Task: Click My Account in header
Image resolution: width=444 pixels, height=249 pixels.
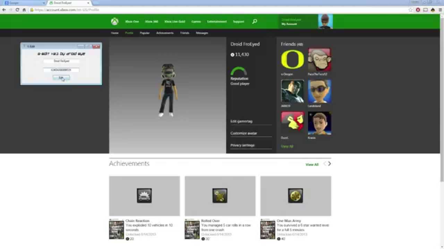Action: coord(289,24)
